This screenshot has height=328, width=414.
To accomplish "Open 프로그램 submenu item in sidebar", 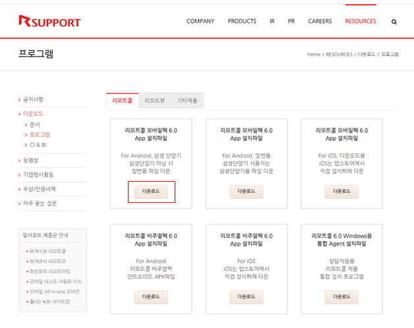I will (40, 135).
